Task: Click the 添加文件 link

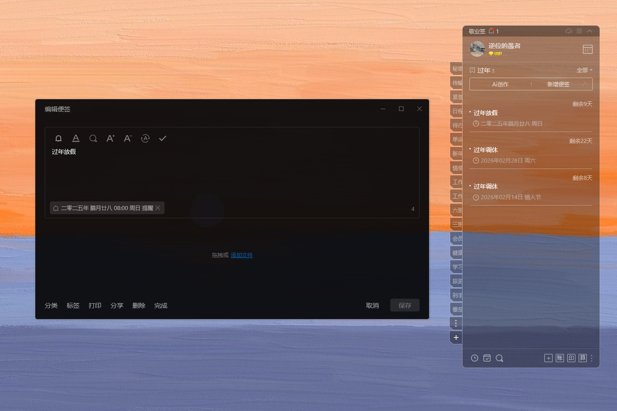Action: tap(242, 255)
